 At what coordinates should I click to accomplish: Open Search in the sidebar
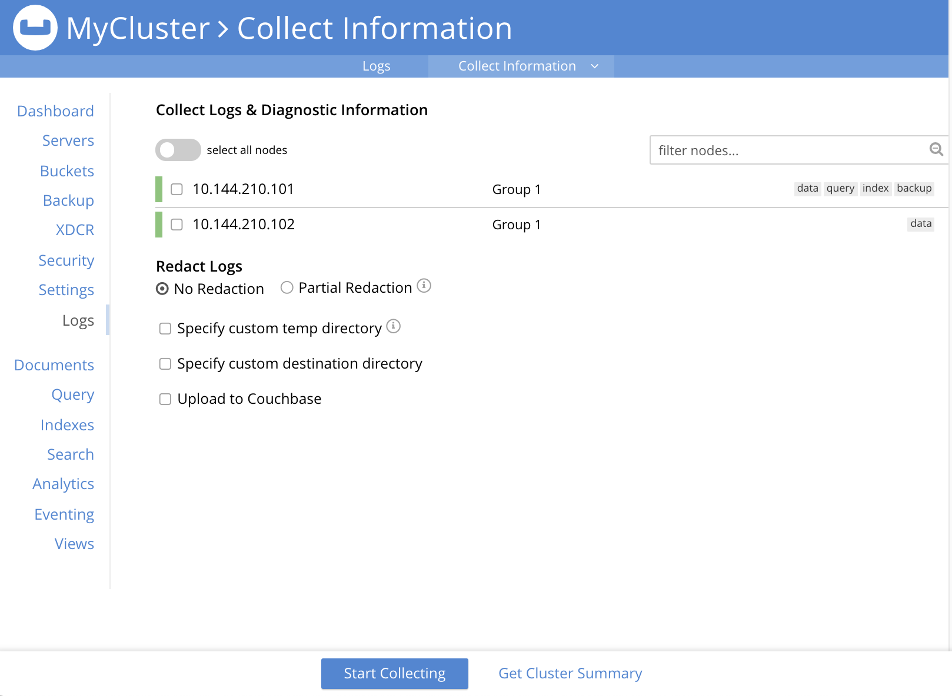71,454
